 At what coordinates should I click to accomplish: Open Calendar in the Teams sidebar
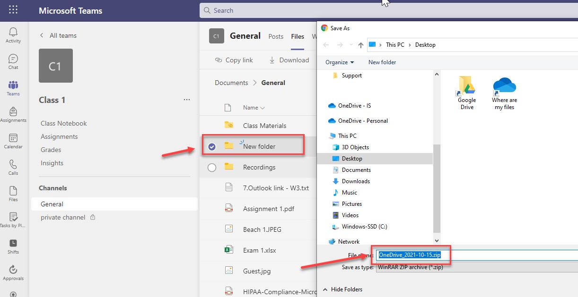pos(13,141)
